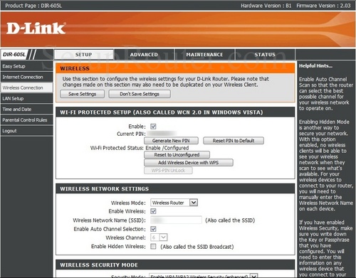Screen dimensions: 356x278
Task: Click the DIR-605L model badge
Action: (14, 55)
